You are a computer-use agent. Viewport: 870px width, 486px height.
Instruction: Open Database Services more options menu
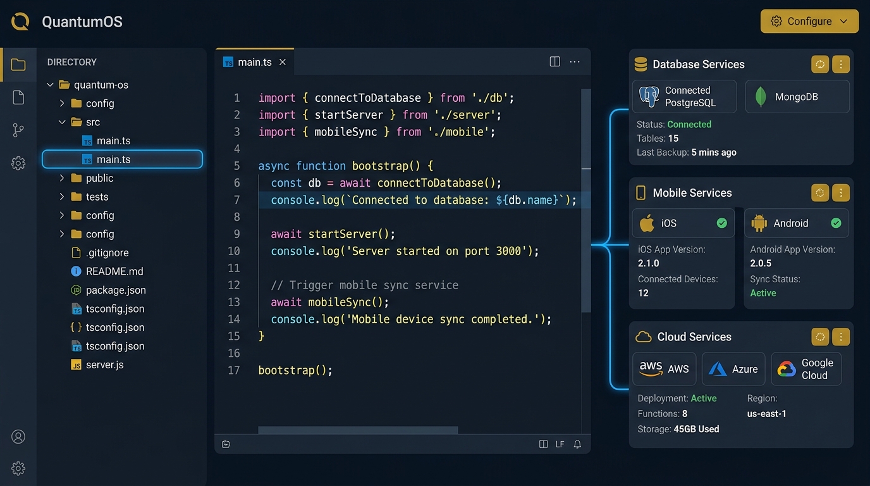(840, 64)
